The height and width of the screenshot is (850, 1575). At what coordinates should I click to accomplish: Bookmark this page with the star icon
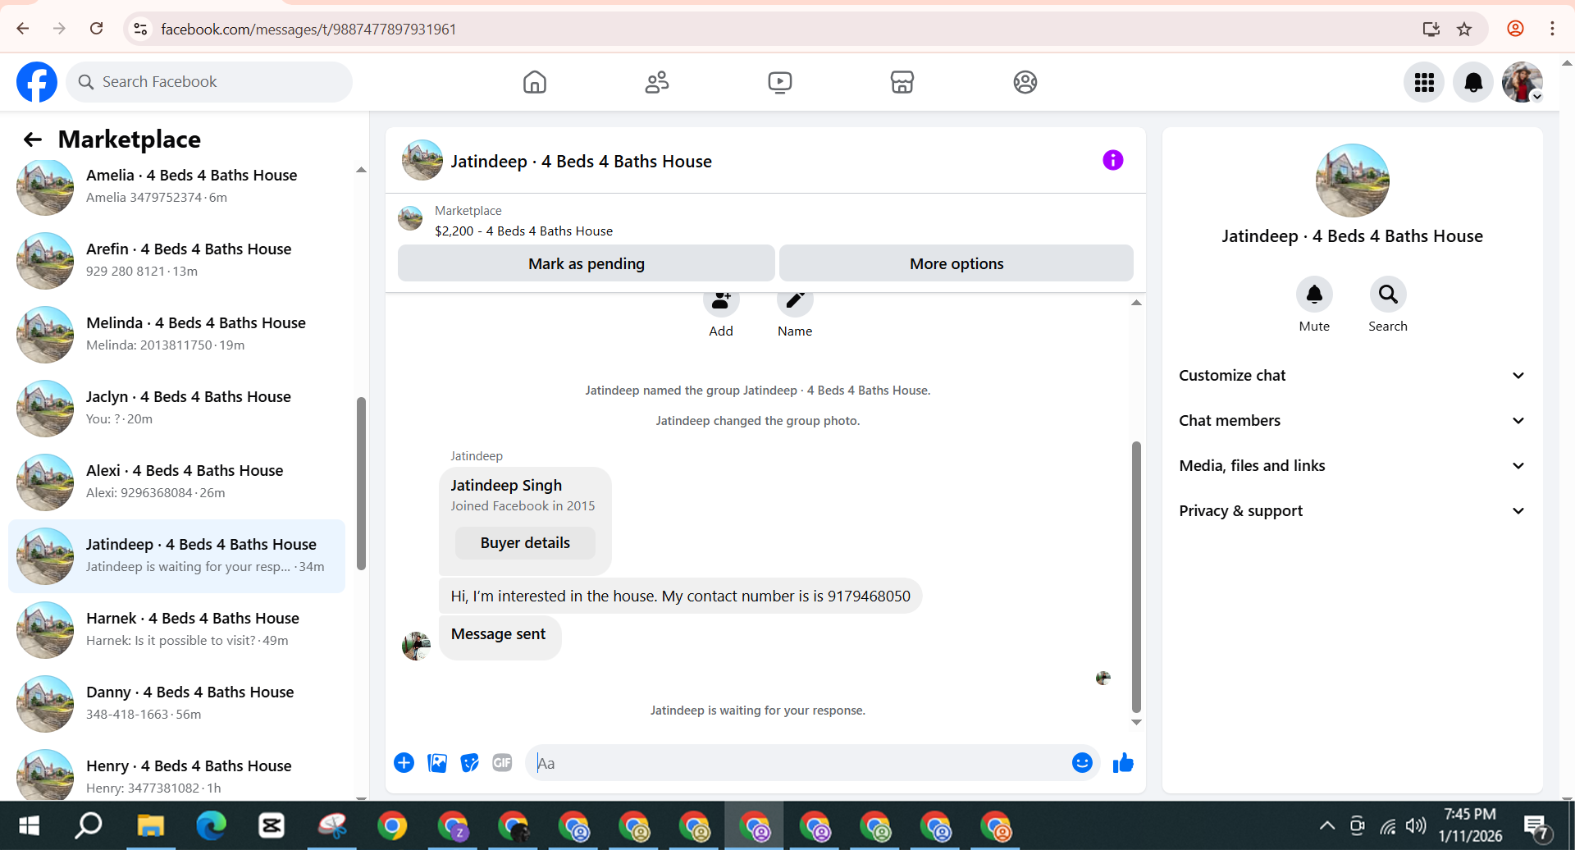click(x=1464, y=29)
